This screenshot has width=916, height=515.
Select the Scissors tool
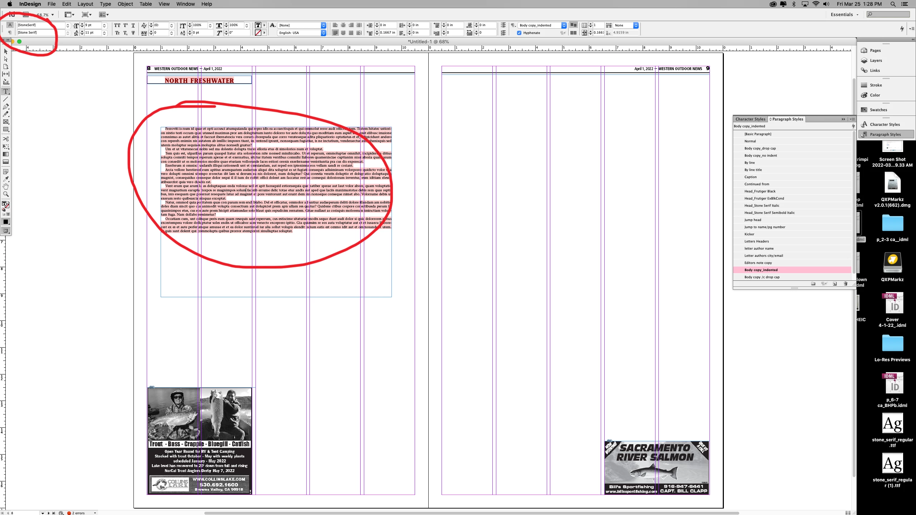pos(6,139)
